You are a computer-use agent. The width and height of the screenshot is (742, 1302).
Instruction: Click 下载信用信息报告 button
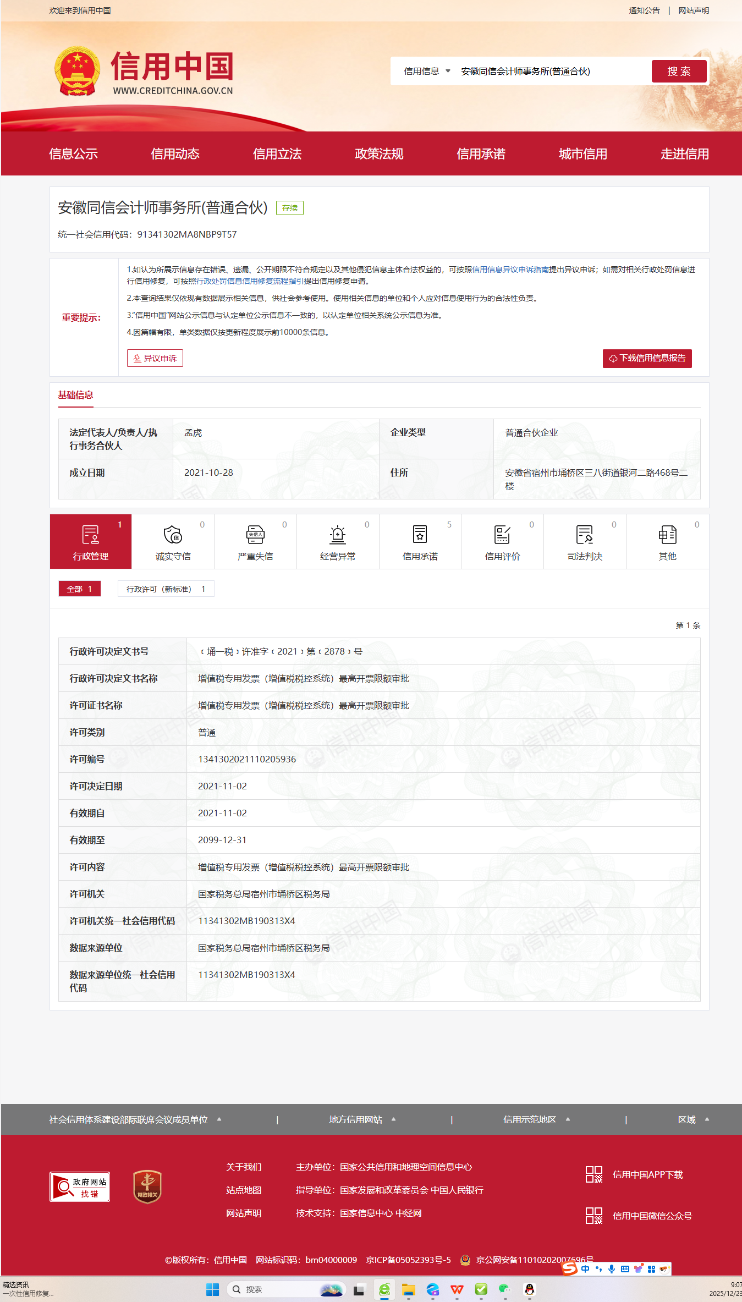(x=647, y=358)
